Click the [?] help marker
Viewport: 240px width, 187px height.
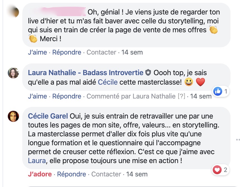(x=181, y=96)
